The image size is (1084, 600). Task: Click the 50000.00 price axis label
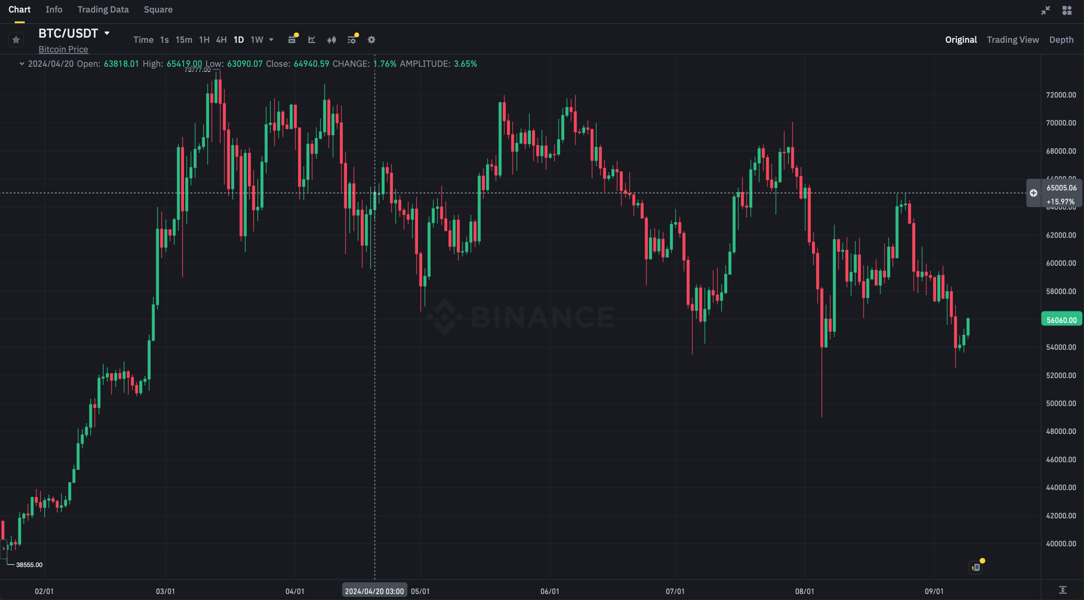coord(1061,403)
